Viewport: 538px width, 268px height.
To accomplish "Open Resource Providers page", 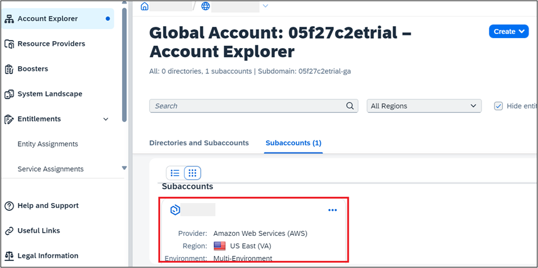I will [51, 43].
